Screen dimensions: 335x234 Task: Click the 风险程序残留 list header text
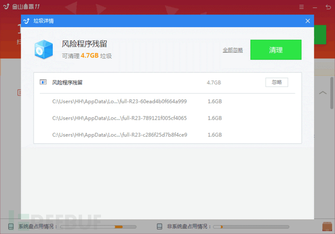tap(67, 82)
